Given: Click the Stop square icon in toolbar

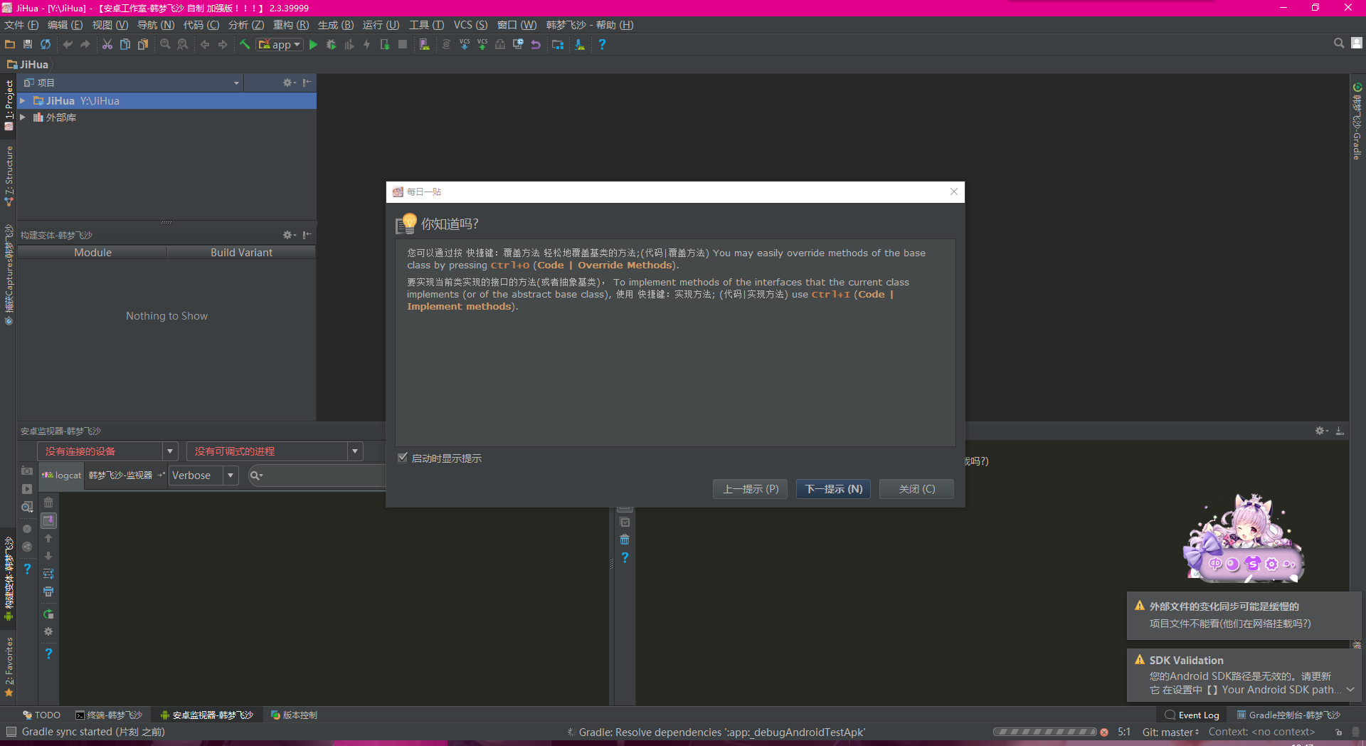Looking at the screenshot, I should click(x=403, y=44).
